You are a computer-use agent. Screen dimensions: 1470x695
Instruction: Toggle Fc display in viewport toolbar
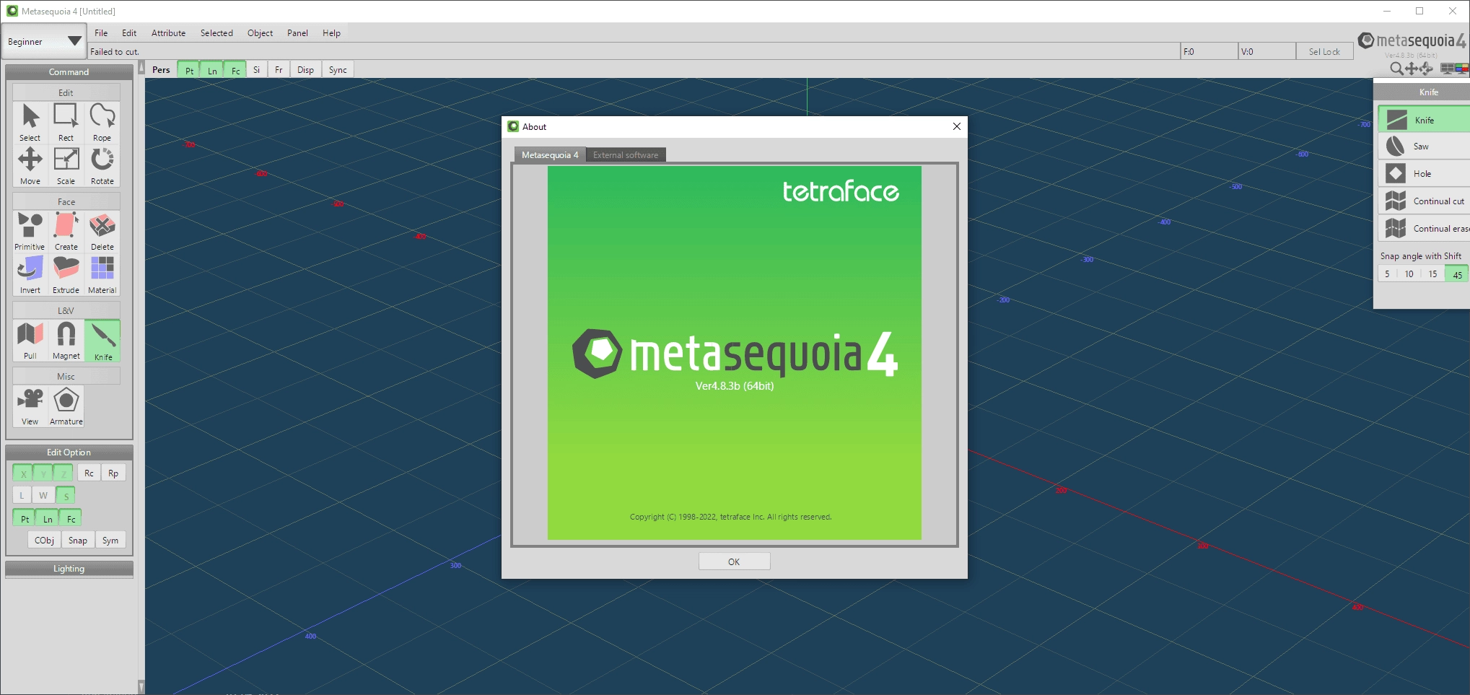point(235,70)
